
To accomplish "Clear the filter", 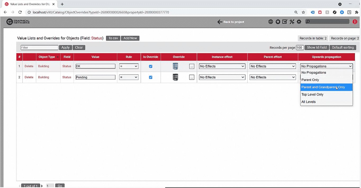I will coord(79,47).
